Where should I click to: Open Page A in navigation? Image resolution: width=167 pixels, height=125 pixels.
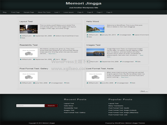pos(80,12)
